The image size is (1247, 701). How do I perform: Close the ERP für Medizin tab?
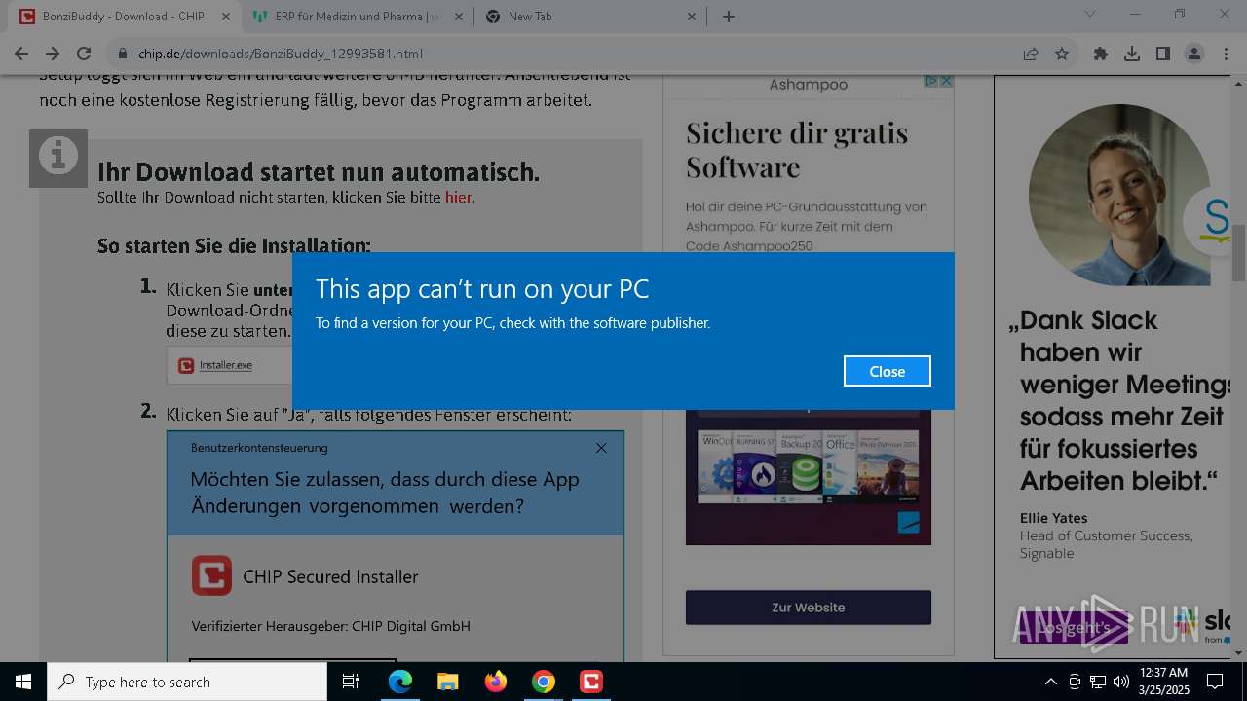pyautogui.click(x=459, y=16)
